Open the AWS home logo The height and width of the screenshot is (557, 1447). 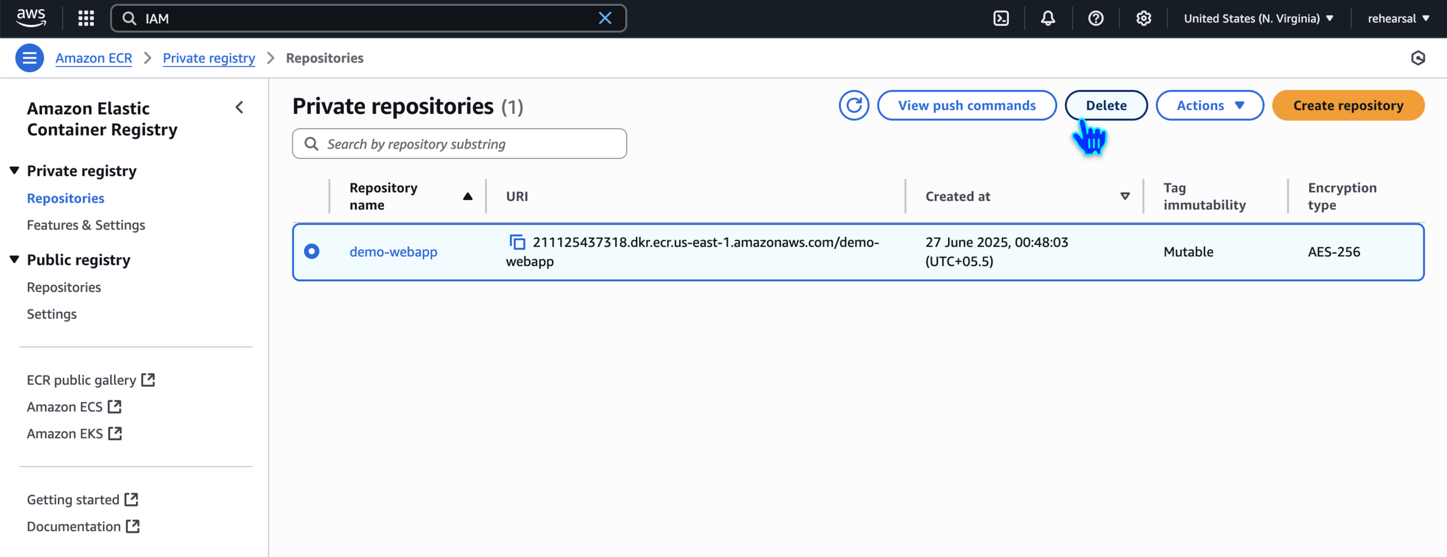pos(31,18)
